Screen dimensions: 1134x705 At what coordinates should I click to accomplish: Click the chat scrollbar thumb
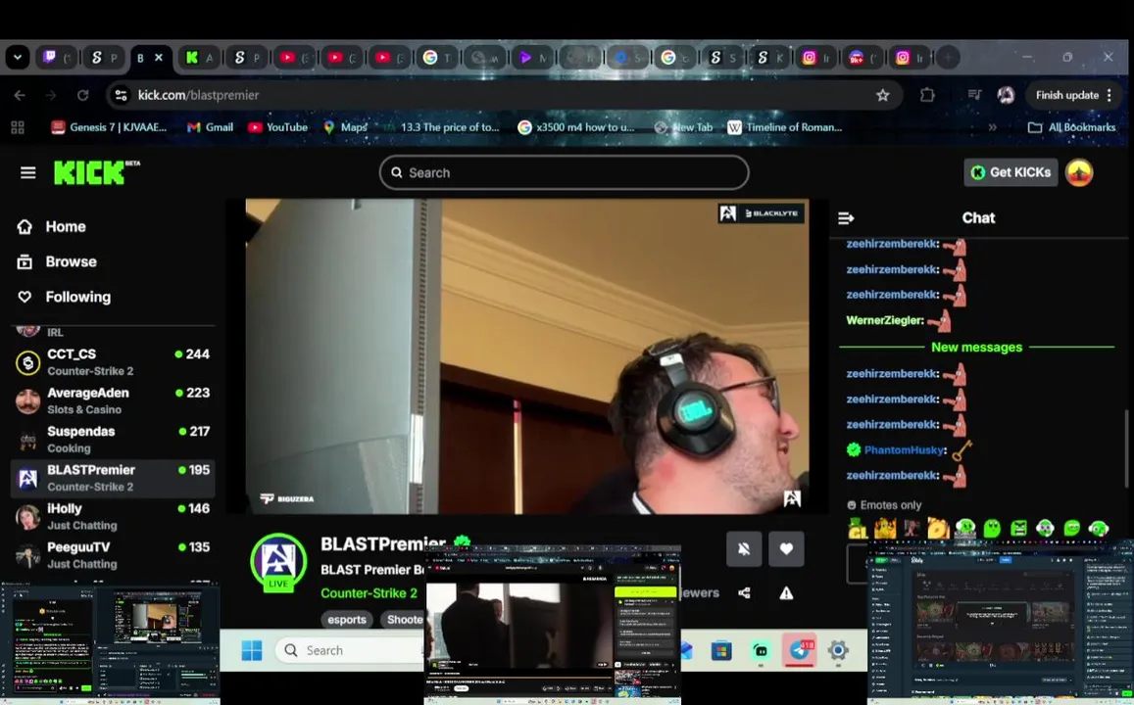pyautogui.click(x=1125, y=448)
